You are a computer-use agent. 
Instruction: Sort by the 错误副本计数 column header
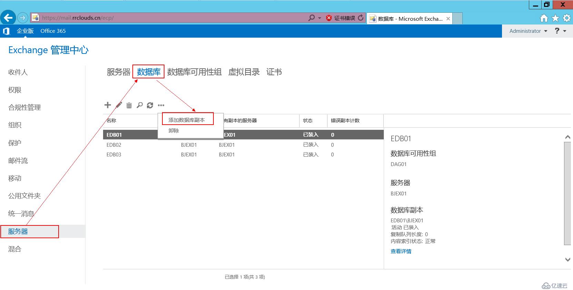tap(345, 120)
